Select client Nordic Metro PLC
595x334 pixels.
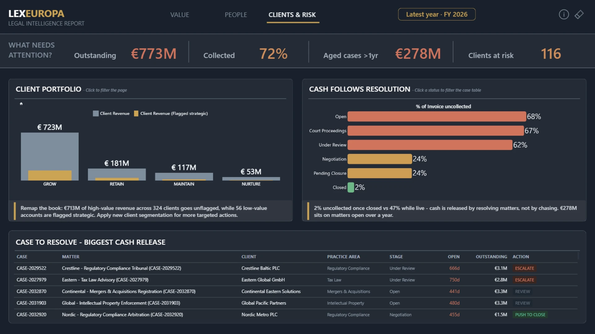259,315
